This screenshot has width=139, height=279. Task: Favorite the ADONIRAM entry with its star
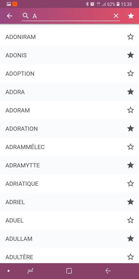pos(131,37)
